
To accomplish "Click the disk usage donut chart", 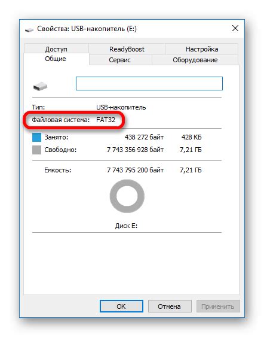I will coord(127,196).
